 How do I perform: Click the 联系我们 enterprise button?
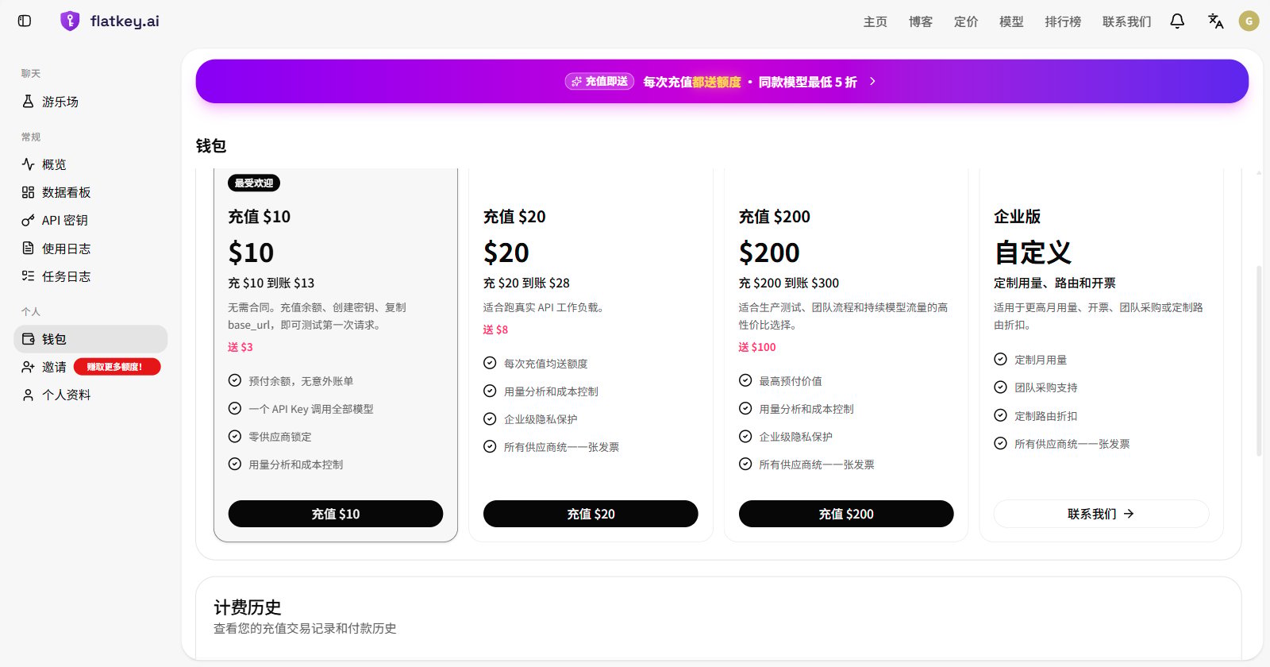(1101, 514)
